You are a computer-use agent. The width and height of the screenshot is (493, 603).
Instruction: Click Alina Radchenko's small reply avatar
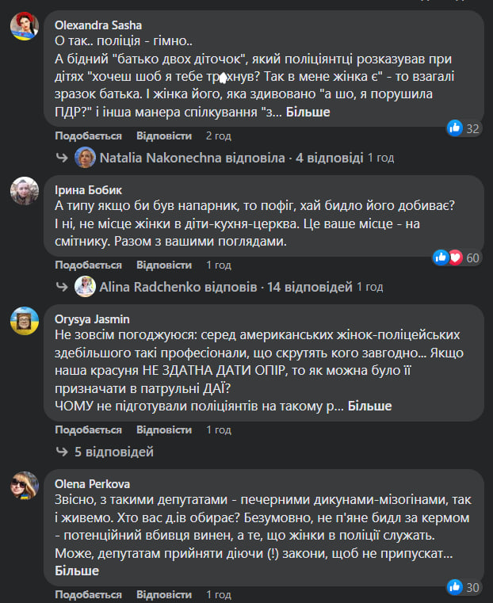pos(86,286)
